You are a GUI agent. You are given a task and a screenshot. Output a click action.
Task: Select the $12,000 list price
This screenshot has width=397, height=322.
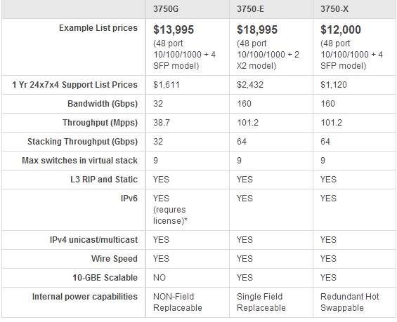click(x=341, y=29)
